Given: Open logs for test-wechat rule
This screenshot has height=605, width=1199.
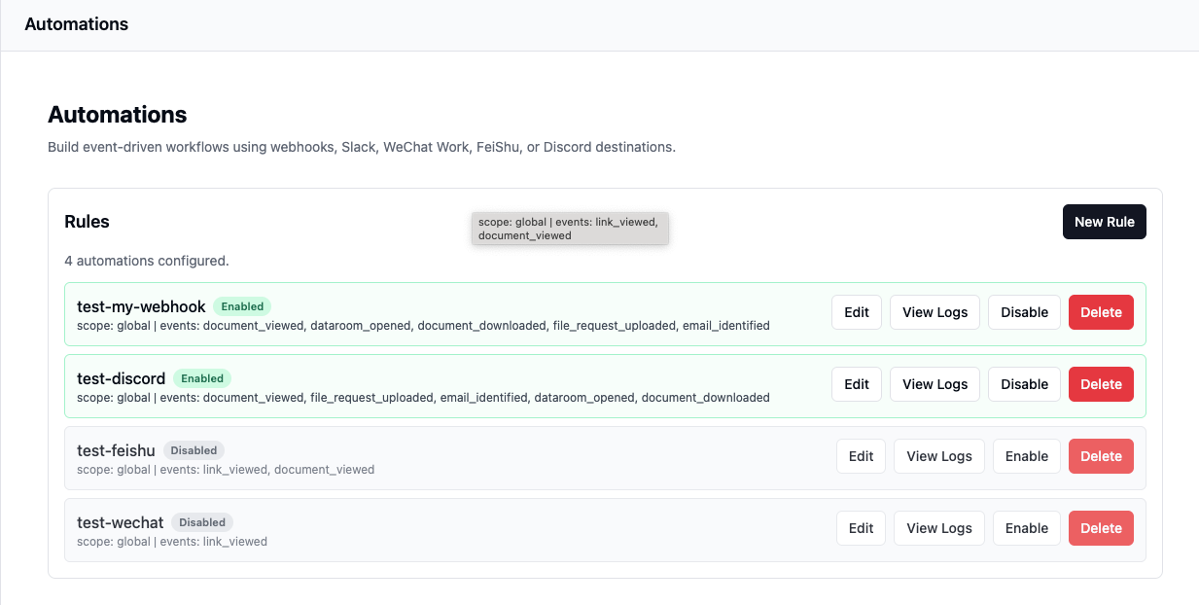Looking at the screenshot, I should [x=938, y=528].
